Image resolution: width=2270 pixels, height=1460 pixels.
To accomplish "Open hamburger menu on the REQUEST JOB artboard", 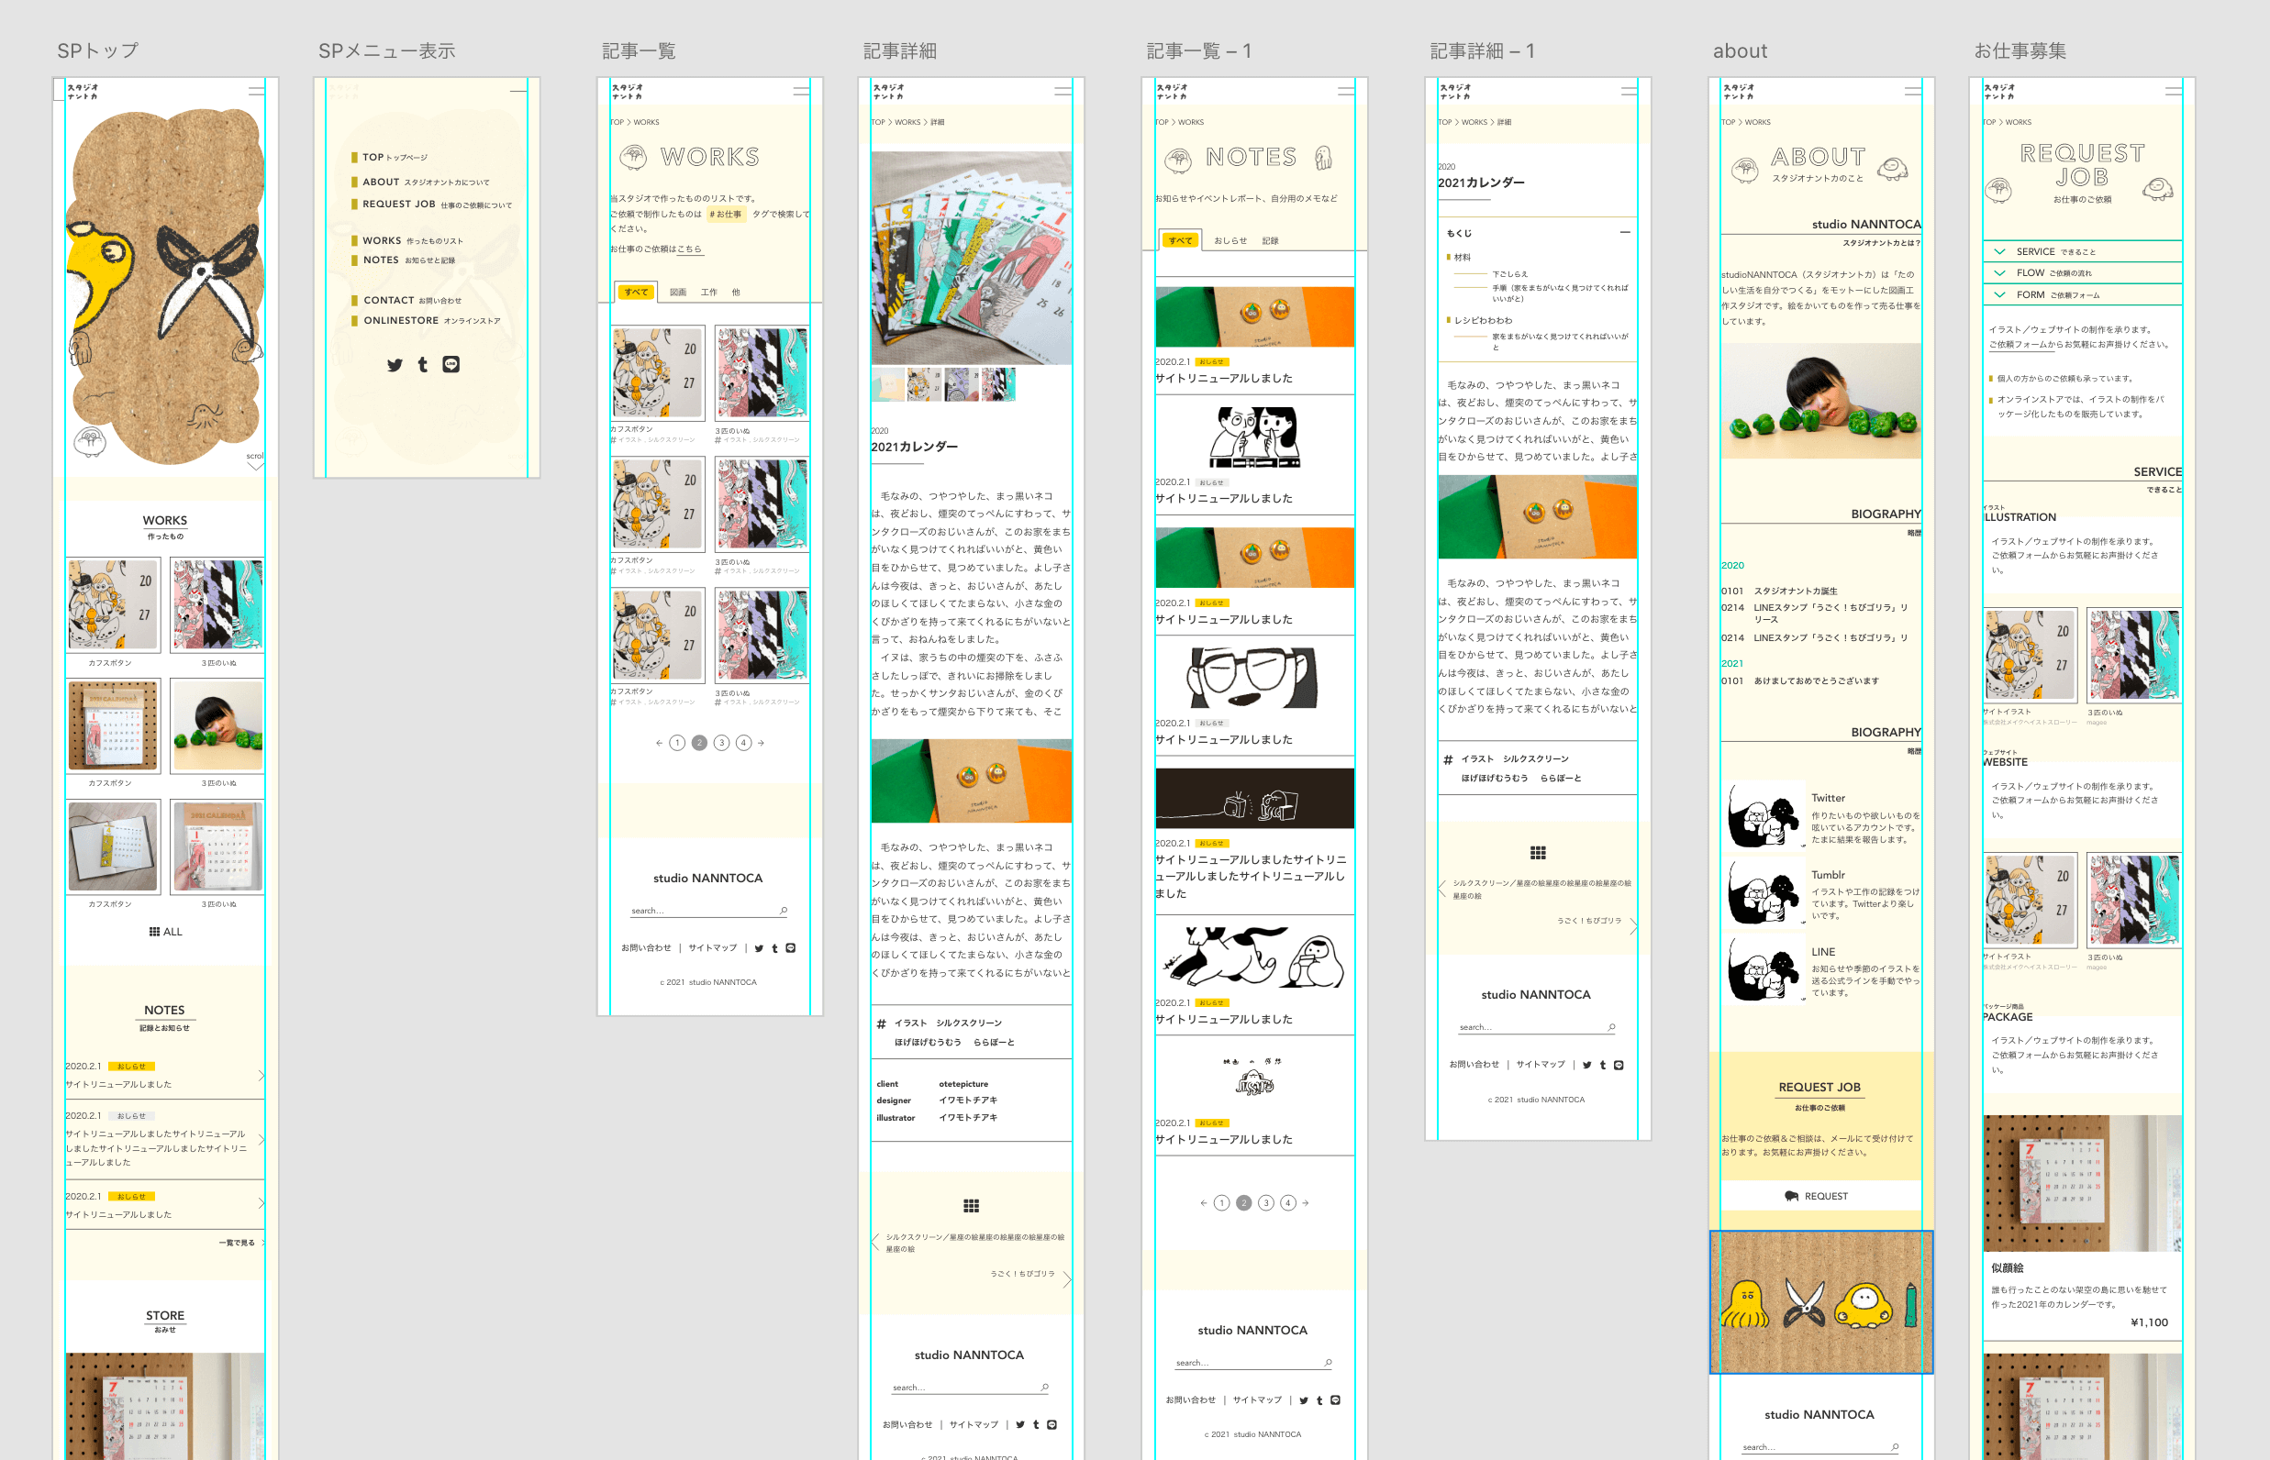I will tap(2174, 91).
